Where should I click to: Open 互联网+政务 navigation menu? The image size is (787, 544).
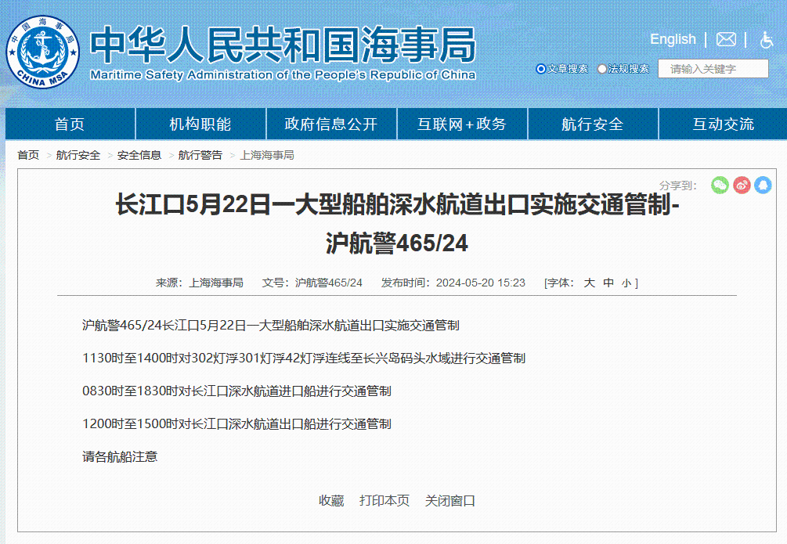461,124
